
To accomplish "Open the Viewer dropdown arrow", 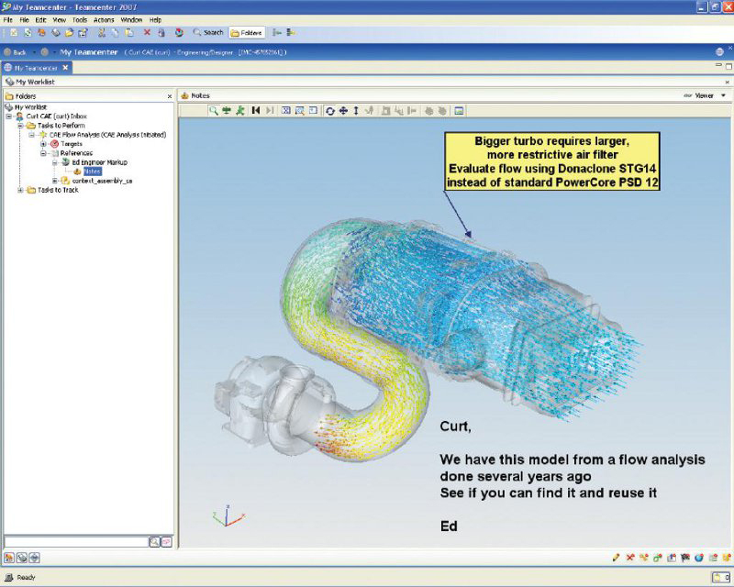I will point(723,95).
